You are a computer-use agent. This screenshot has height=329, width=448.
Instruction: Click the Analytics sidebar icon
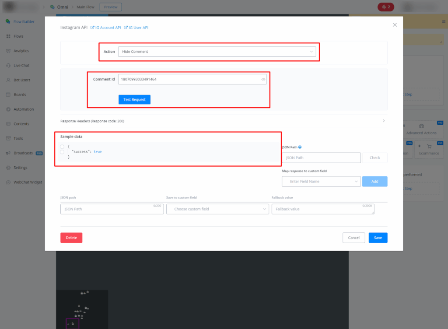click(8, 51)
